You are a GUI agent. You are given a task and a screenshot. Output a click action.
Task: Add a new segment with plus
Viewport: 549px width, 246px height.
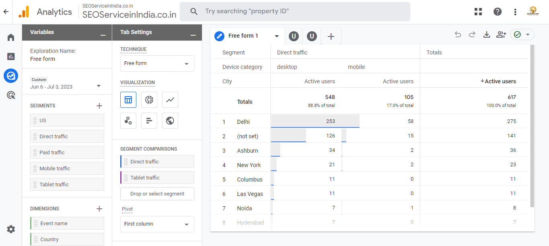coord(99,106)
